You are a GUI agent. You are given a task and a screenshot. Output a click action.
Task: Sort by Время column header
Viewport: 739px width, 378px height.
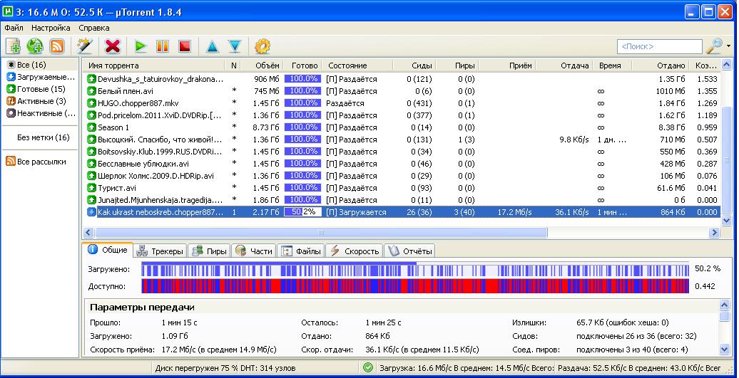(612, 65)
